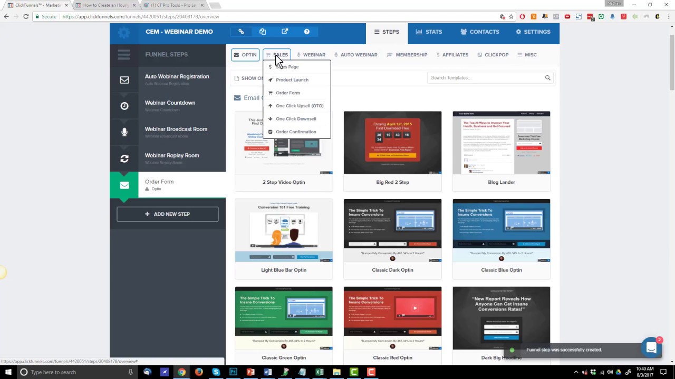The height and width of the screenshot is (379, 675).
Task: Click hamburger icon beside Funnel Steps
Action: click(x=124, y=54)
